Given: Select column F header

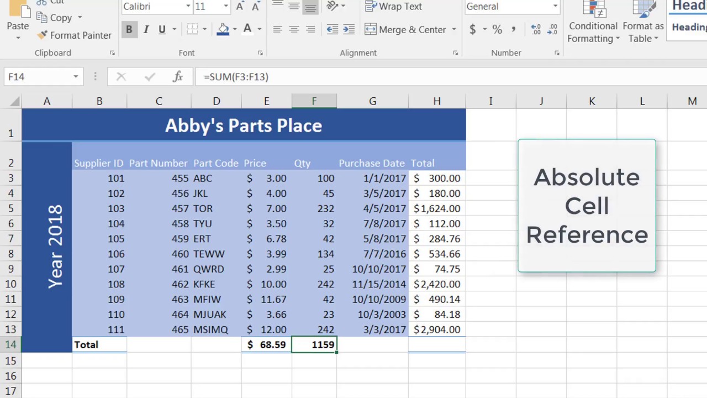Looking at the screenshot, I should tap(314, 101).
